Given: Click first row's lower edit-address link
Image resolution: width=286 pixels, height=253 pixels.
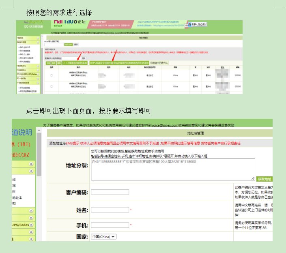Looking at the screenshot, I should click(78, 75).
